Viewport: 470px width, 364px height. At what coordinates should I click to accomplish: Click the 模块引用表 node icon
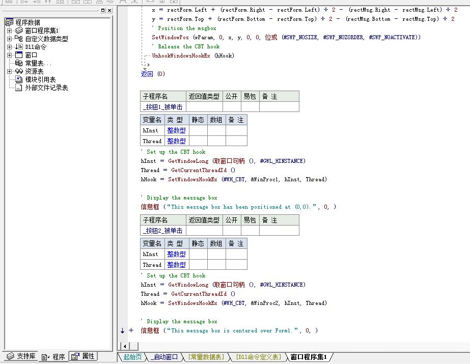pos(19,79)
